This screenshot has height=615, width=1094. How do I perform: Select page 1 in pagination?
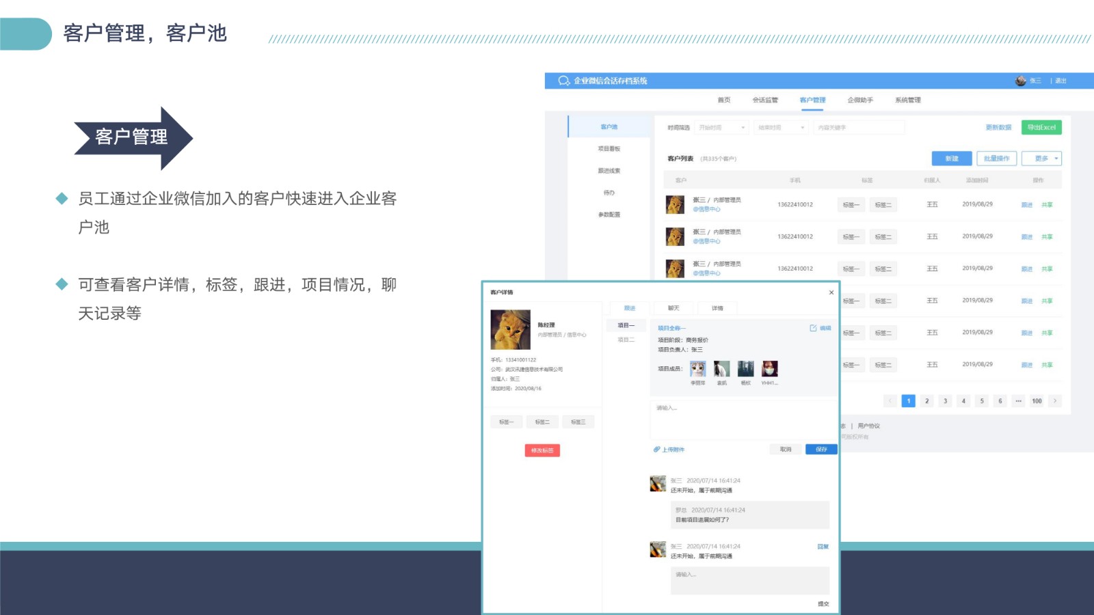pyautogui.click(x=909, y=401)
